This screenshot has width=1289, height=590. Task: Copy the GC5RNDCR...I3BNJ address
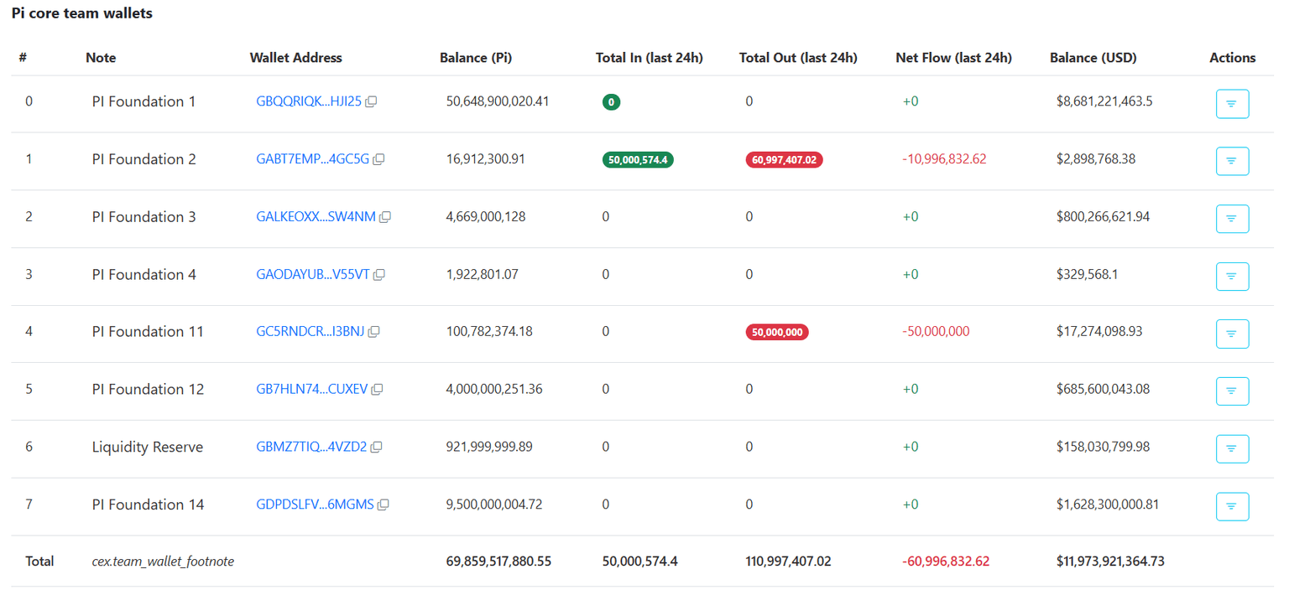[x=374, y=332]
